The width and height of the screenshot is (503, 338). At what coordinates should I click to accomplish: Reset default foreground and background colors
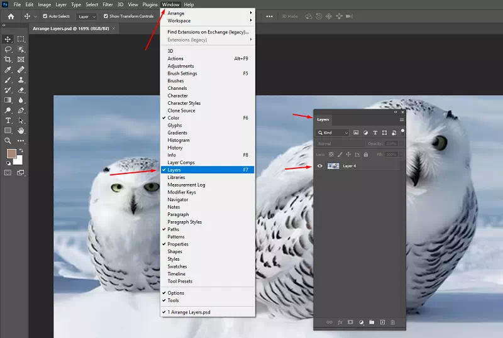(x=8, y=163)
